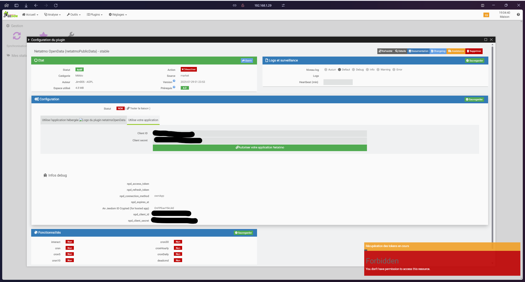Select the Error log level

(x=394, y=70)
